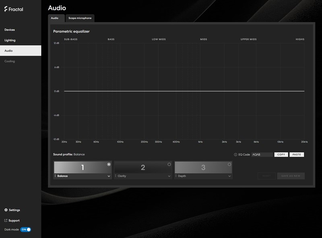The height and width of the screenshot is (238, 322).
Task: Expand the Depth profile dropdown chevron
Action: coord(230,176)
